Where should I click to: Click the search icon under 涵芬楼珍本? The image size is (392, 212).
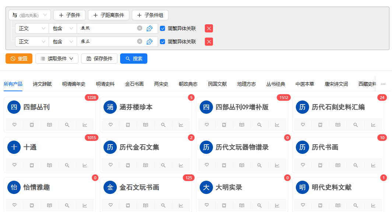point(163,125)
